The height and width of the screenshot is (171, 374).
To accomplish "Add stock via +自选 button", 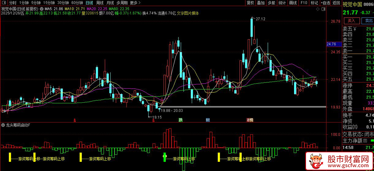I will pyautogui.click(x=325, y=3).
